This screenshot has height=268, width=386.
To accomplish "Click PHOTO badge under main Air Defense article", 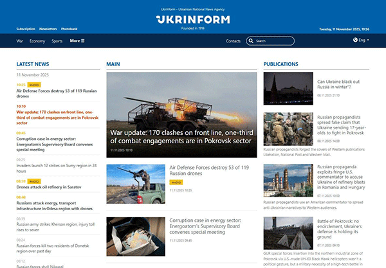I will coord(176,183).
